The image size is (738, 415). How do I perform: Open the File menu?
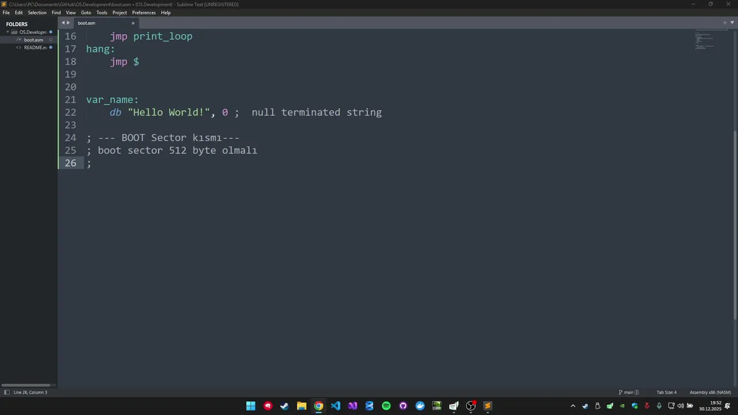coord(6,13)
